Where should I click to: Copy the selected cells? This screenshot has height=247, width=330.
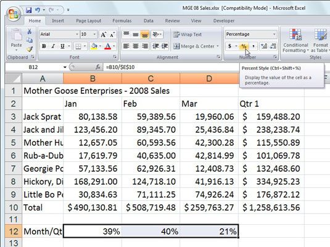(29, 40)
